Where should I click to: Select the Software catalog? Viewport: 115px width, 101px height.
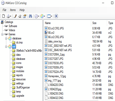coord(13,26)
